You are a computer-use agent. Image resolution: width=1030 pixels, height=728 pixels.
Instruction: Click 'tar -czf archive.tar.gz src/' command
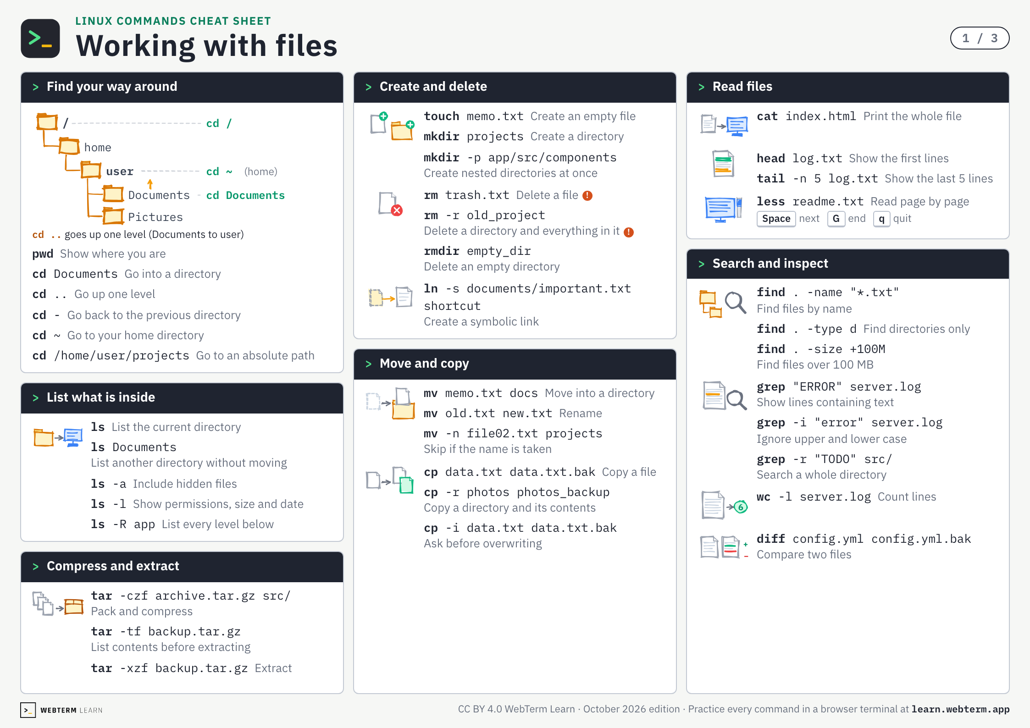click(191, 596)
